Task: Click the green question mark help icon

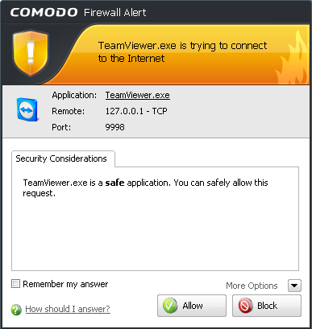Action: point(16,310)
